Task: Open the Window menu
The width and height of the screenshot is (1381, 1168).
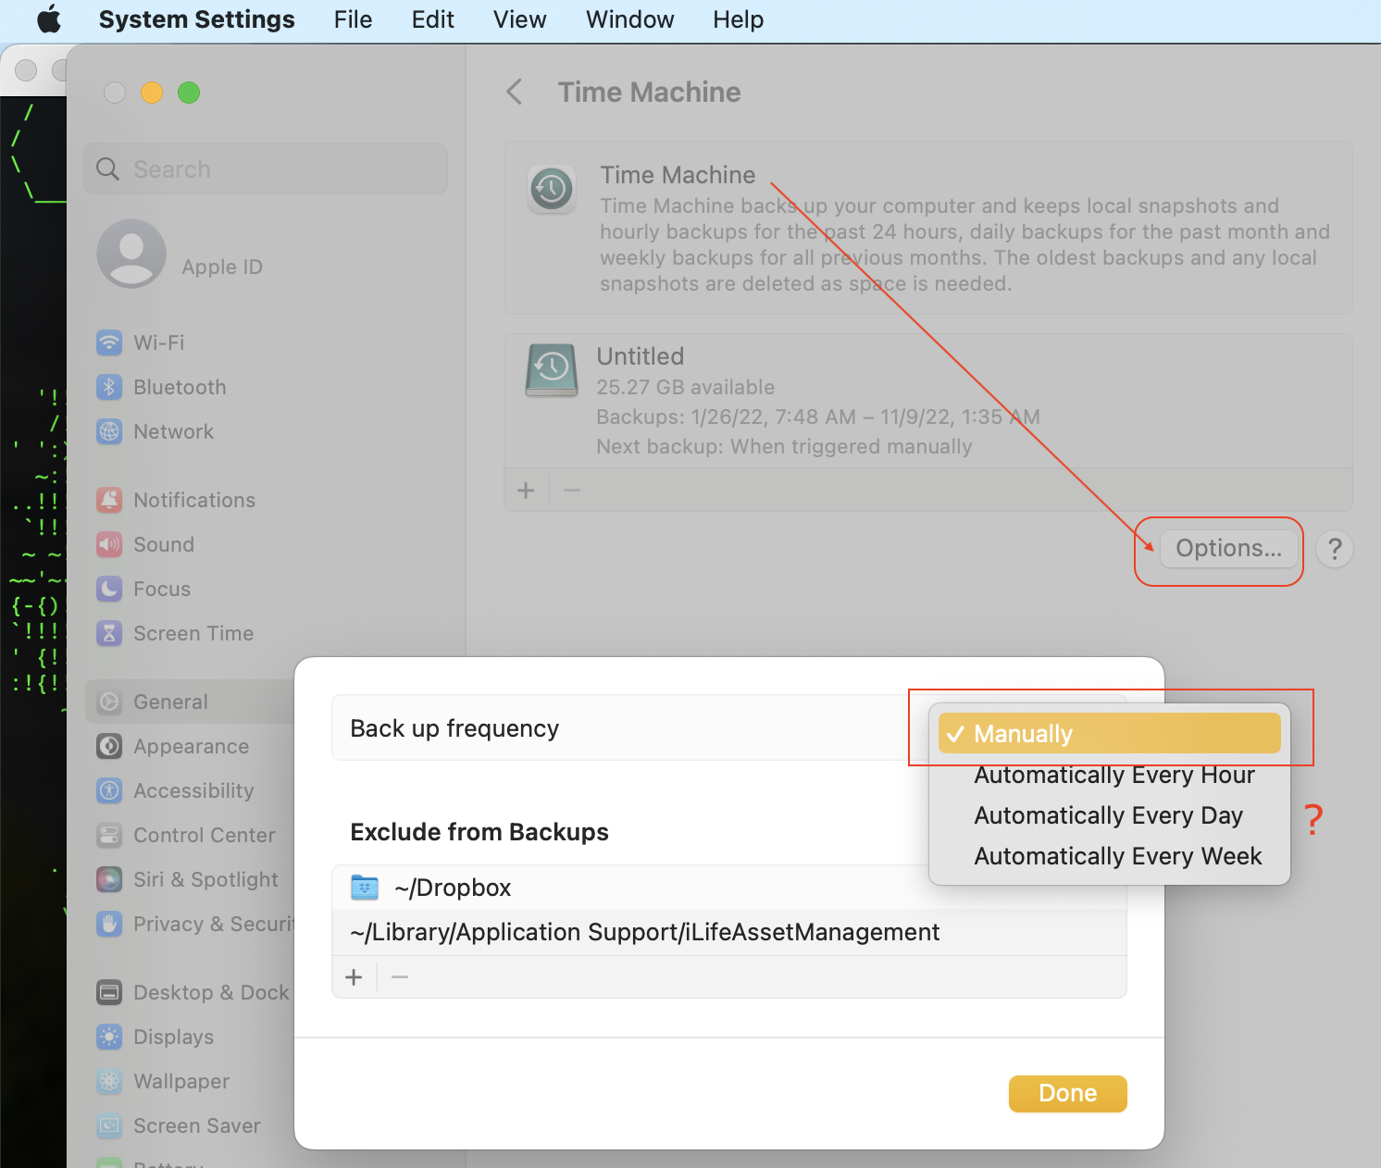Action: pos(629,19)
